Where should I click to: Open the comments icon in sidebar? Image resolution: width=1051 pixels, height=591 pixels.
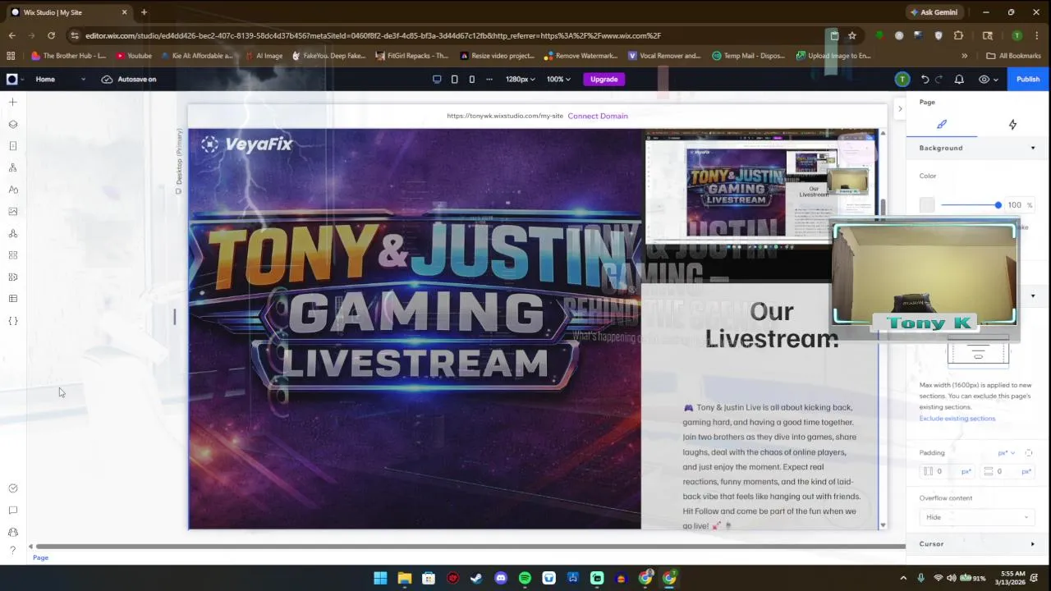pos(12,511)
